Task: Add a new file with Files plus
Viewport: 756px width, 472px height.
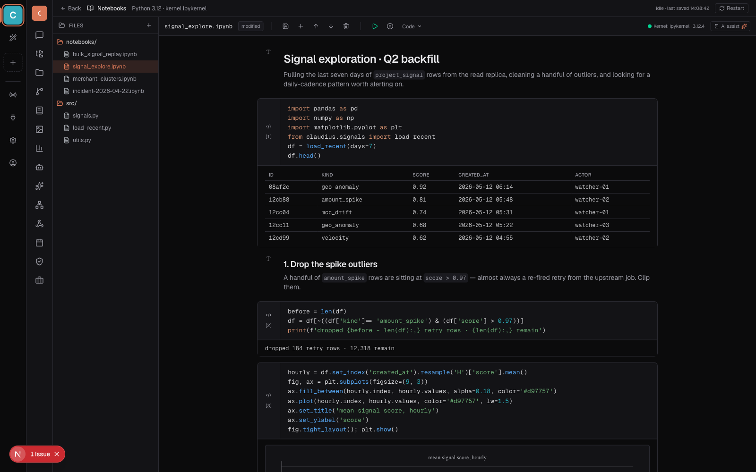Action: 149,25
